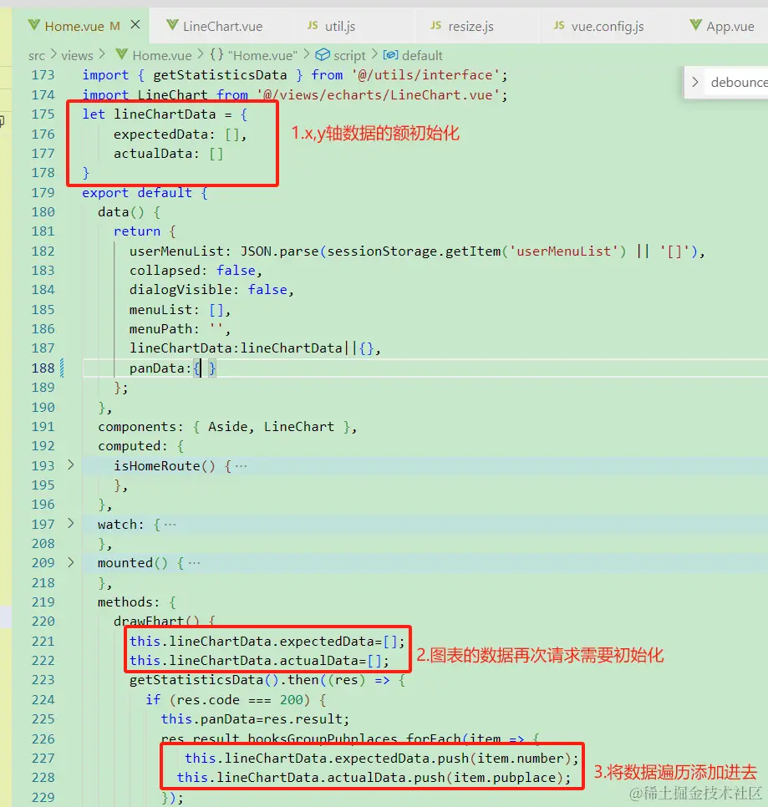Screen dimensions: 768x807
Task: Click the 'let lineChartData' declaration
Action: click(x=150, y=114)
